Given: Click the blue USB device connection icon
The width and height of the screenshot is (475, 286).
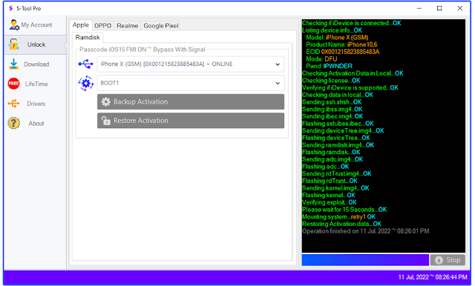Looking at the screenshot, I should [86, 64].
